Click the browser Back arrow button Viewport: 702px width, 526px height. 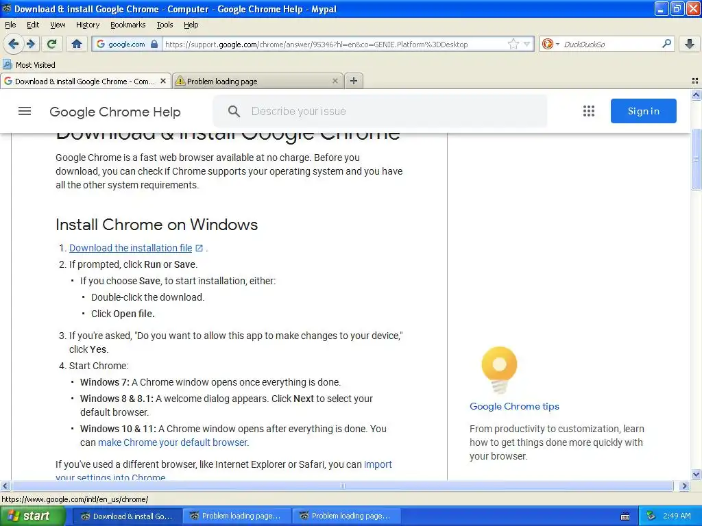[x=14, y=44]
